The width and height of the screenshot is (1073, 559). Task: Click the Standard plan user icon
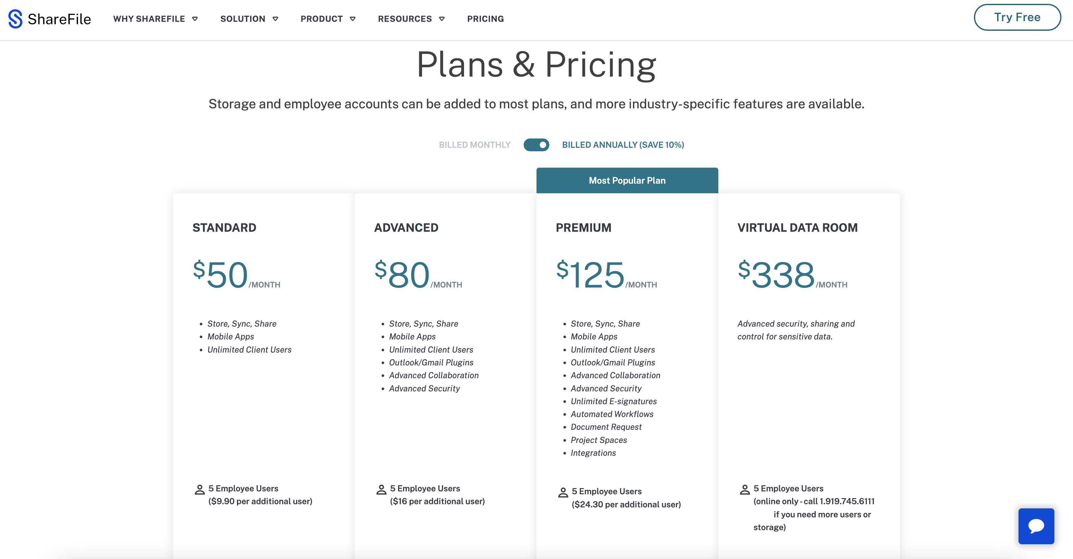199,489
